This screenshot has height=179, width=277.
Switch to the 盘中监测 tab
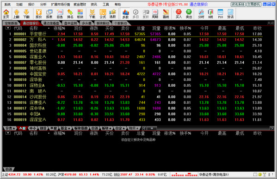click(x=70, y=23)
